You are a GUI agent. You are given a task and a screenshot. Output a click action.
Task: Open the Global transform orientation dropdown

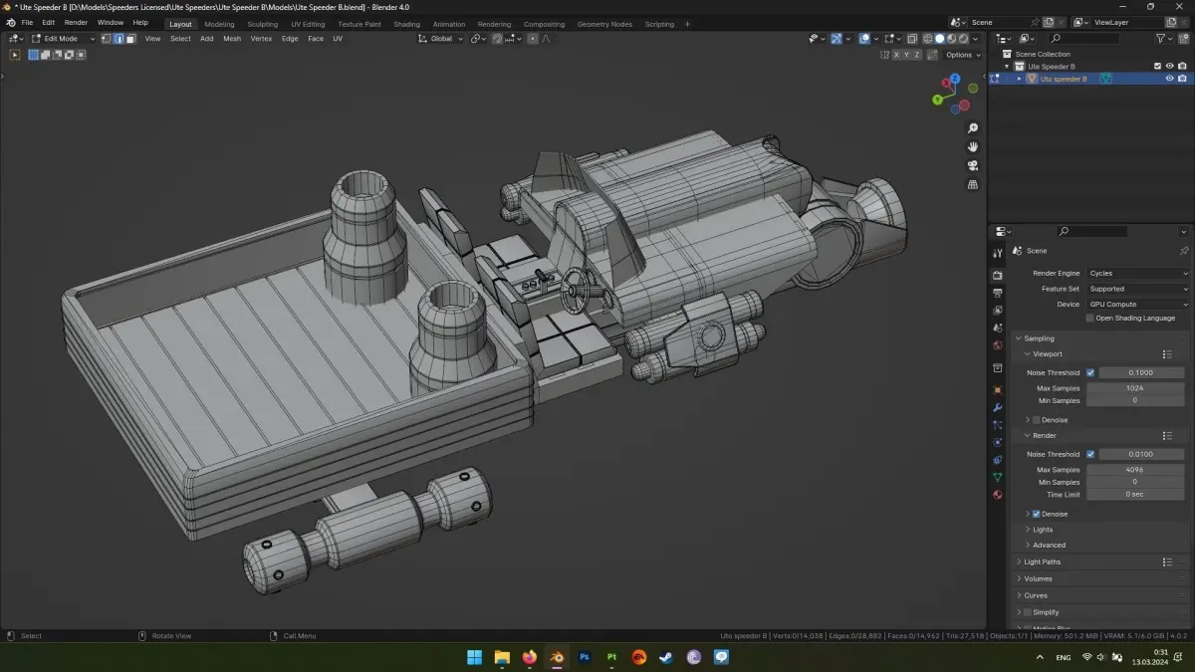coord(439,39)
